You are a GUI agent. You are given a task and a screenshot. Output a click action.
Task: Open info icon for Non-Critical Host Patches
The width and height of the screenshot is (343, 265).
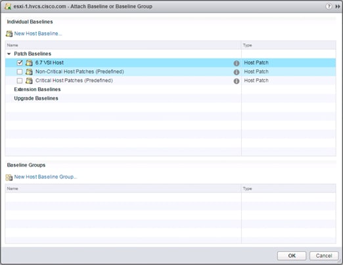237,72
